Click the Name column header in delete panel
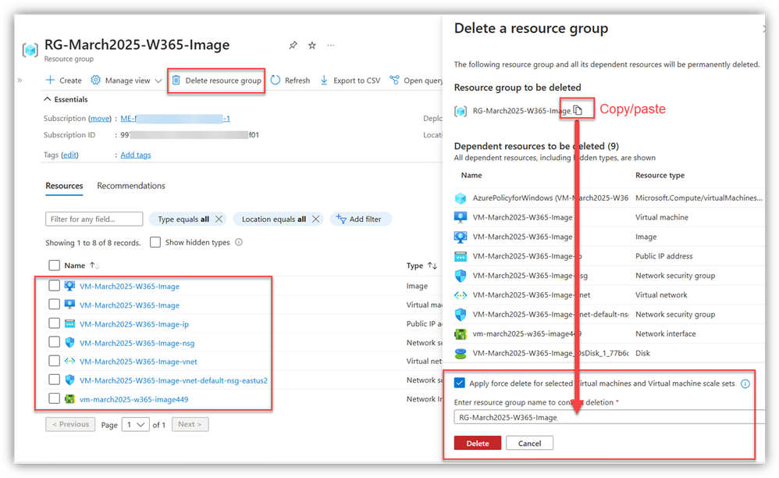779x478 pixels. pos(471,176)
